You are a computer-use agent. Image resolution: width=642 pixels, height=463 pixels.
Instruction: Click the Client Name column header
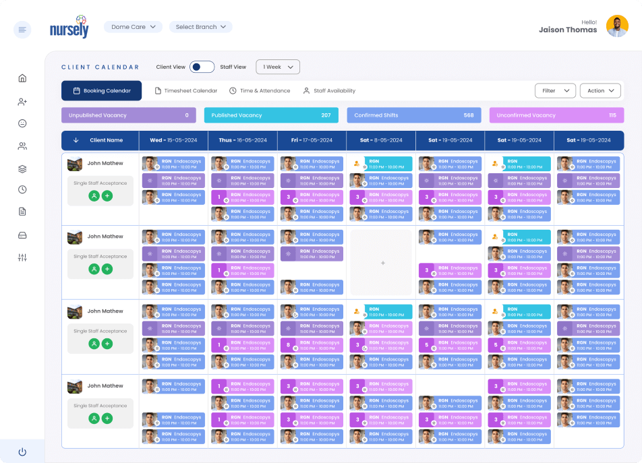[x=107, y=140]
